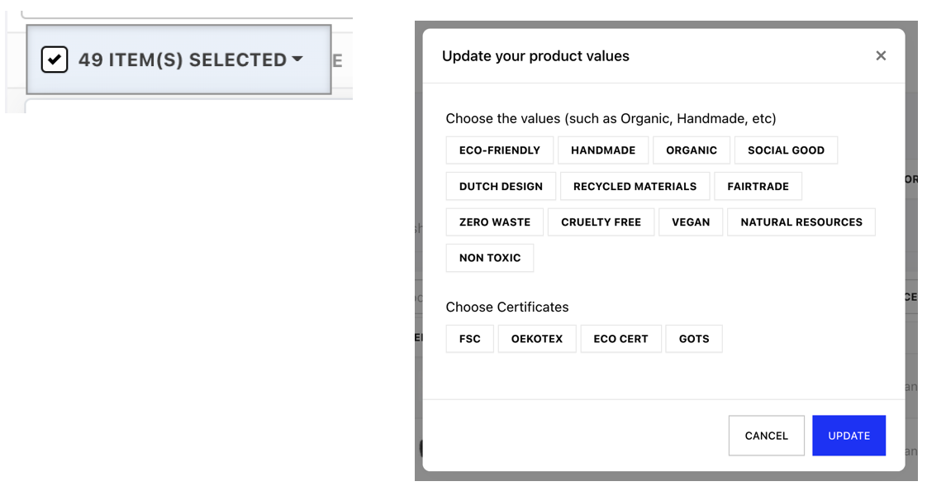Viewport: 927px width, 491px height.
Task: Select the Zero Waste value
Action: [x=495, y=222]
